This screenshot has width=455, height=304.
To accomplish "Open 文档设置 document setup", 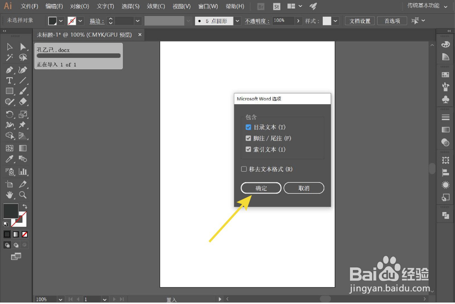I will [x=360, y=21].
